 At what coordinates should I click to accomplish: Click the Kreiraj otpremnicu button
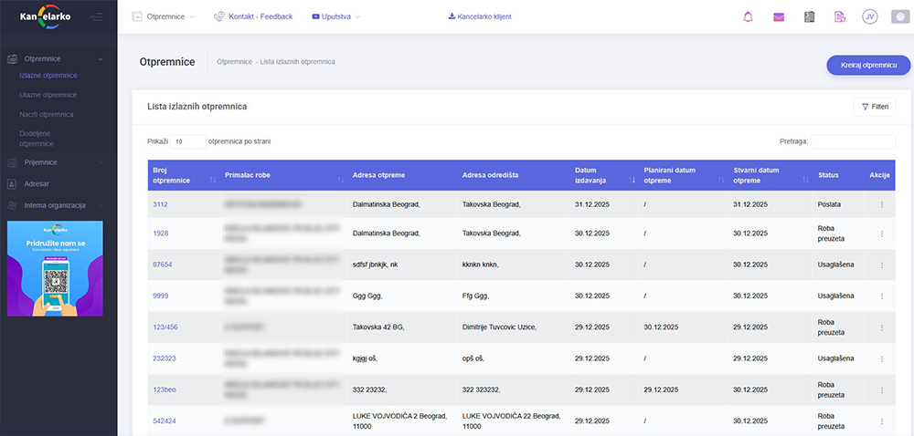(868, 66)
